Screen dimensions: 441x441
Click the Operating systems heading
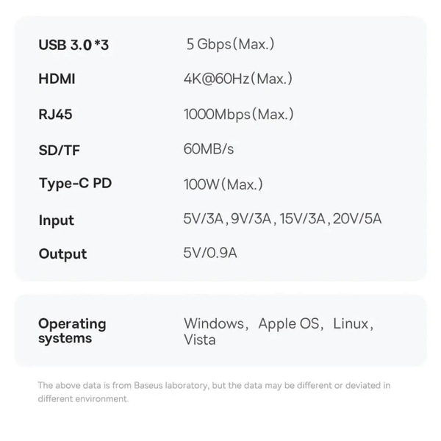tap(72, 331)
